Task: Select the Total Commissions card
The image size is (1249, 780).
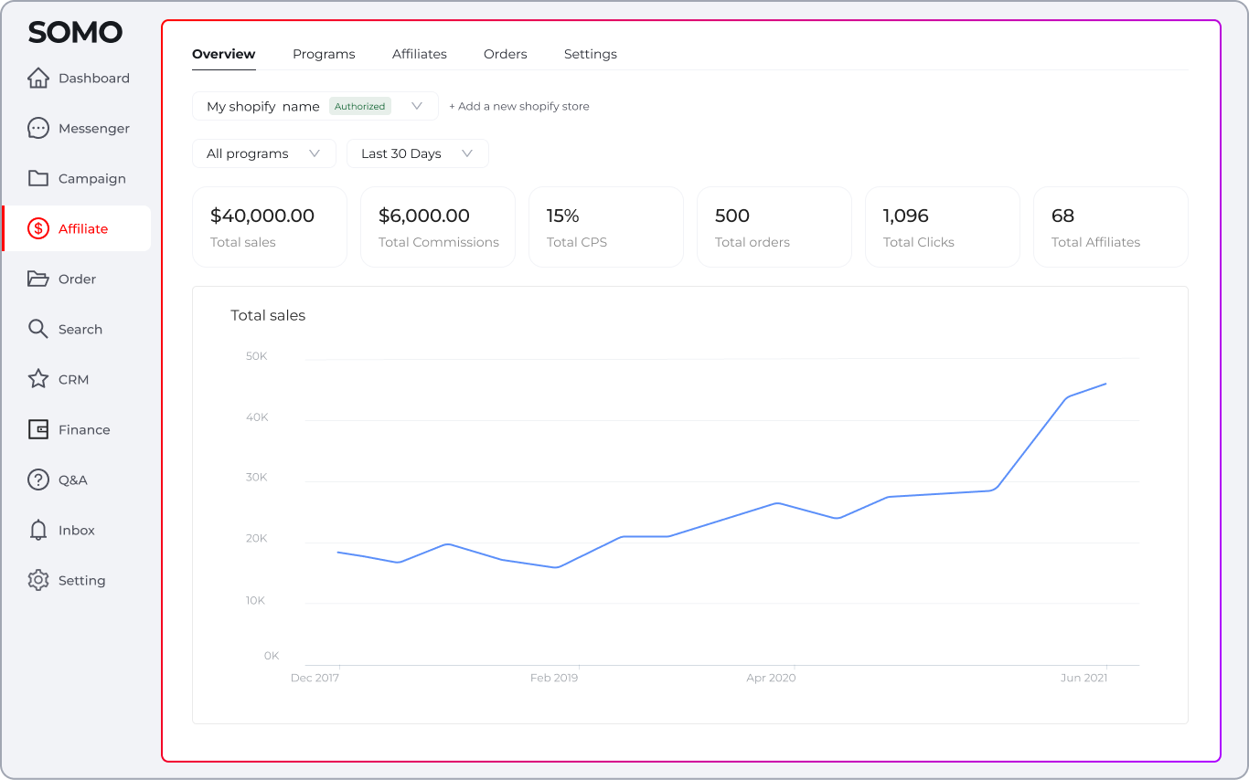Action: tap(438, 227)
